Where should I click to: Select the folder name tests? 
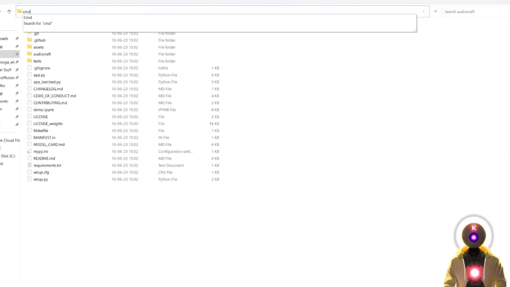(x=37, y=61)
